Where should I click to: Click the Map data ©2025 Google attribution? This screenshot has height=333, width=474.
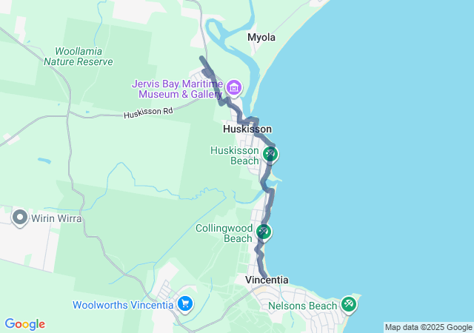pos(428,327)
